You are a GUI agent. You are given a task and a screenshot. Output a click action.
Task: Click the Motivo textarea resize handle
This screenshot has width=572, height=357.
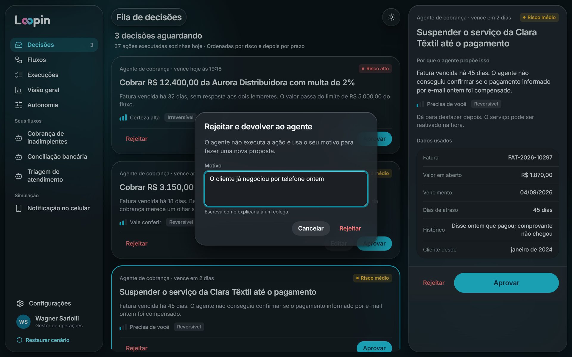[365, 204]
